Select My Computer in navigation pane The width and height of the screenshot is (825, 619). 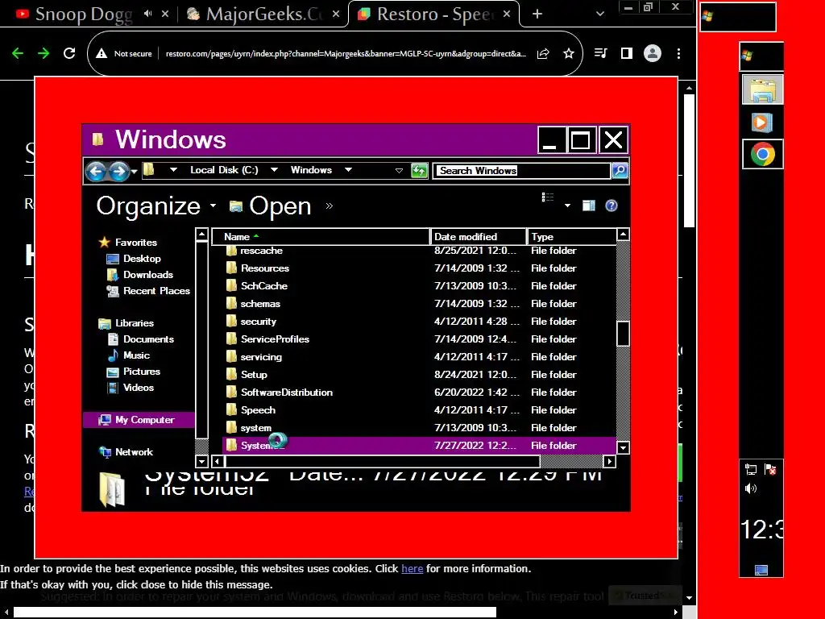[139, 420]
